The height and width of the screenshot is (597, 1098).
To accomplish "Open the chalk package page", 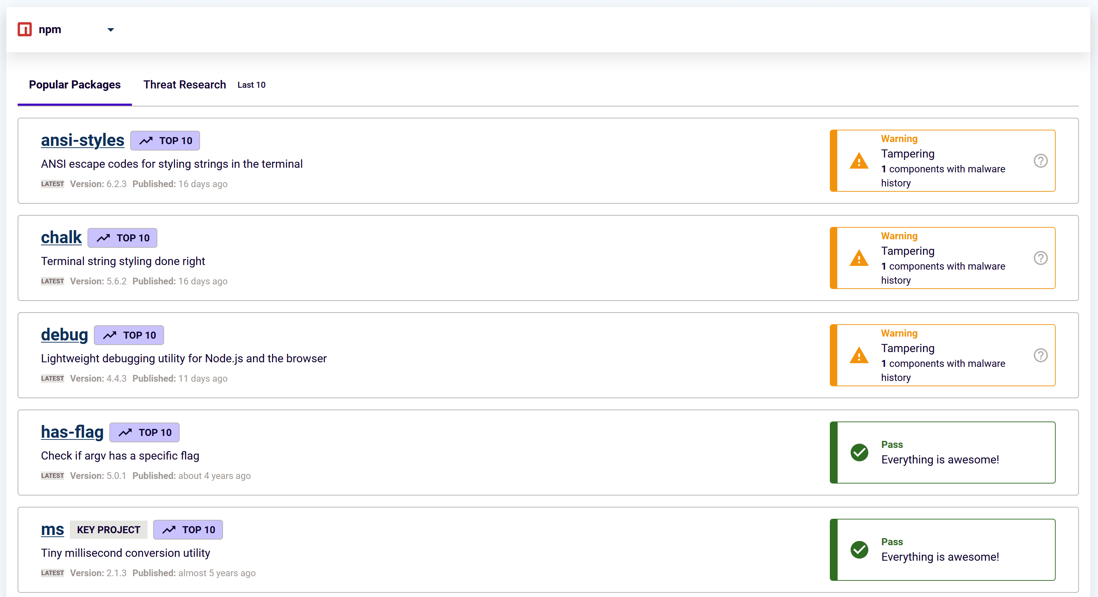I will coord(61,237).
